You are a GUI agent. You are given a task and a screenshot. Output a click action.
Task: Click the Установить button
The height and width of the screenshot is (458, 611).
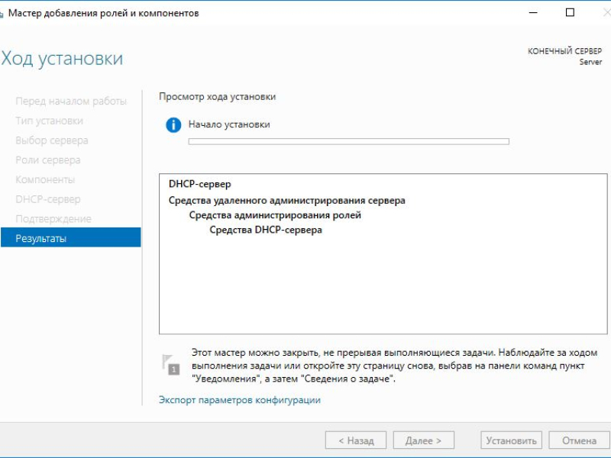pos(511,440)
